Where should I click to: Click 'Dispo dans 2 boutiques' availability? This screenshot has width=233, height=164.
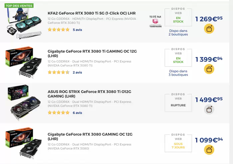[x=178, y=32]
